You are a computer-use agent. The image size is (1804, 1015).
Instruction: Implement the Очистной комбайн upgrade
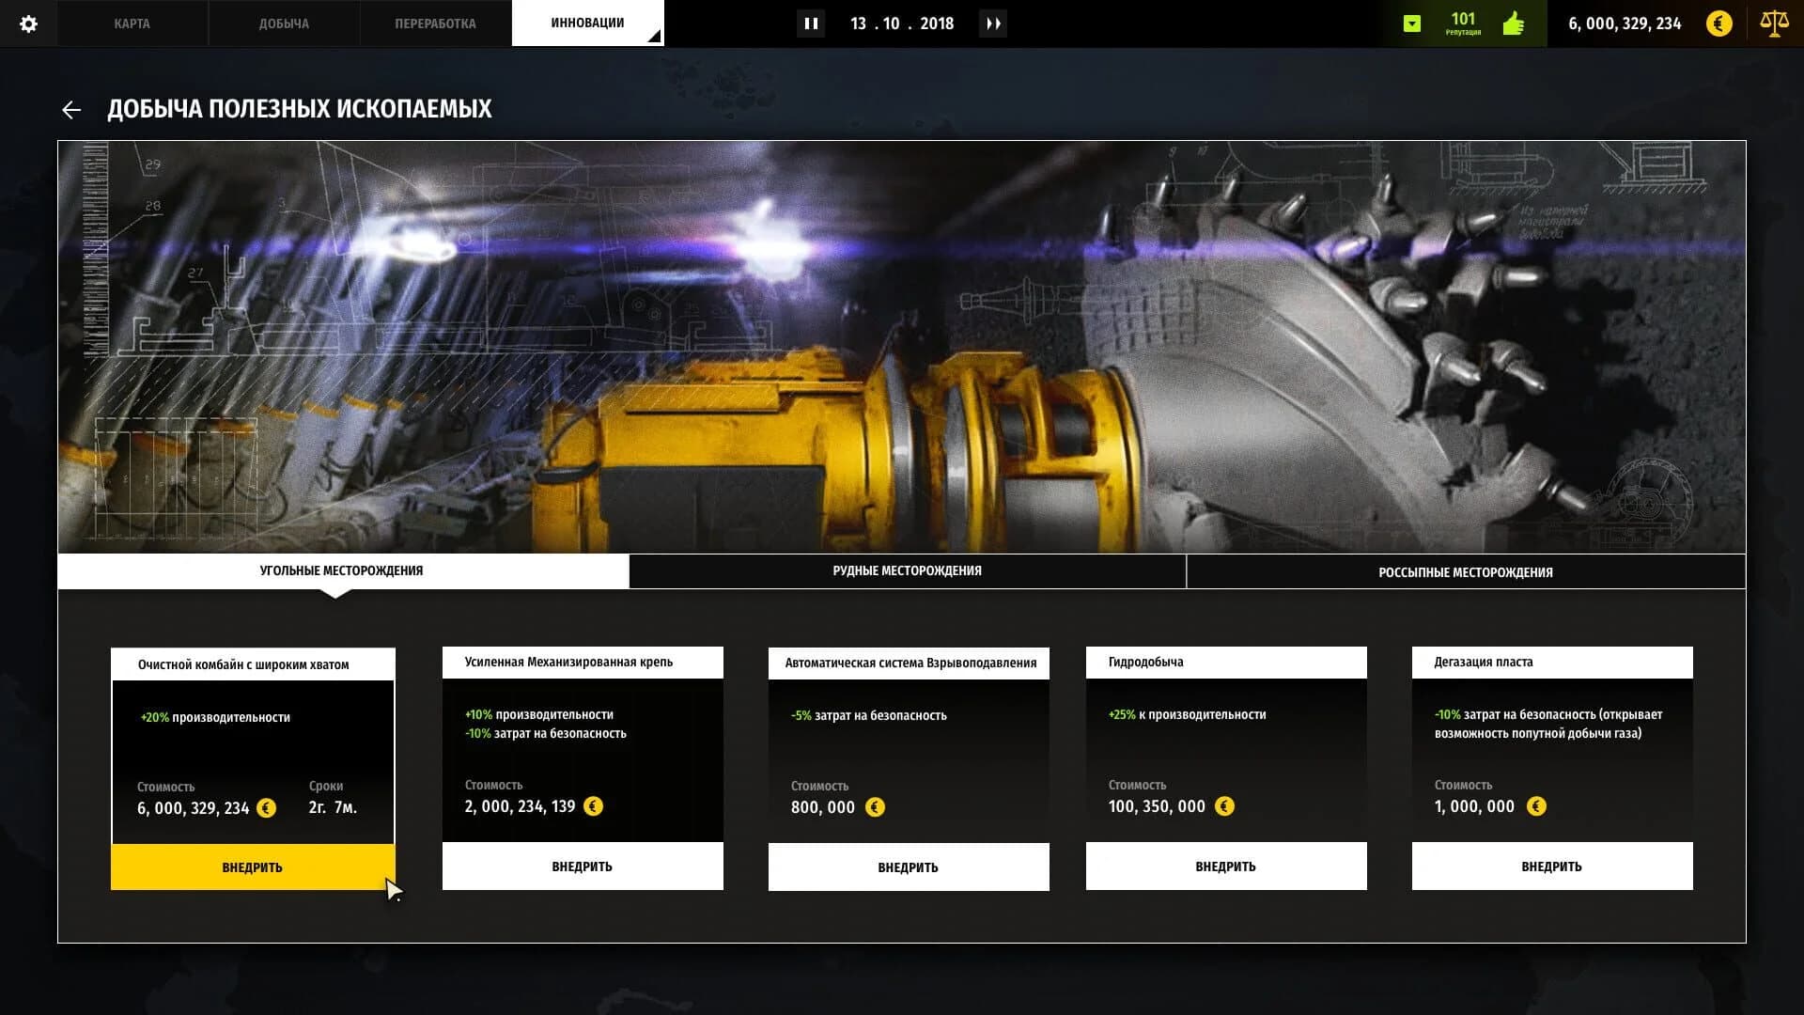pos(253,867)
